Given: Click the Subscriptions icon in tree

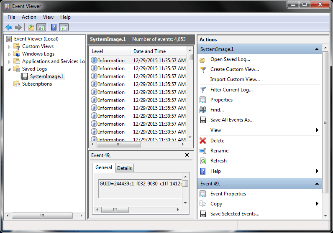Looking at the screenshot, I should [x=17, y=84].
